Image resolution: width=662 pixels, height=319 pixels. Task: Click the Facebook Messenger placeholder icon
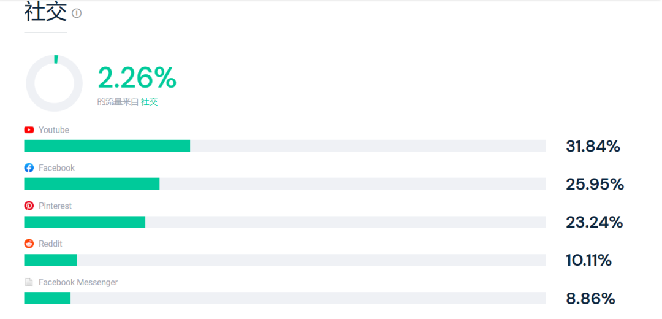29,282
